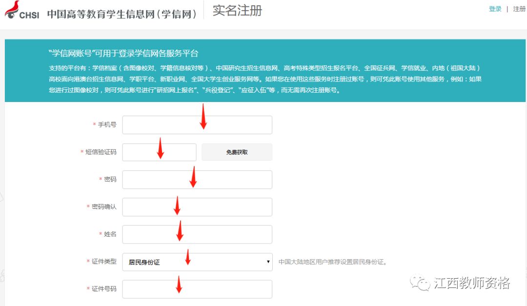
Task: Click the hint 中国大陆地区用户推荐设置居民身份证
Action: click(332, 262)
